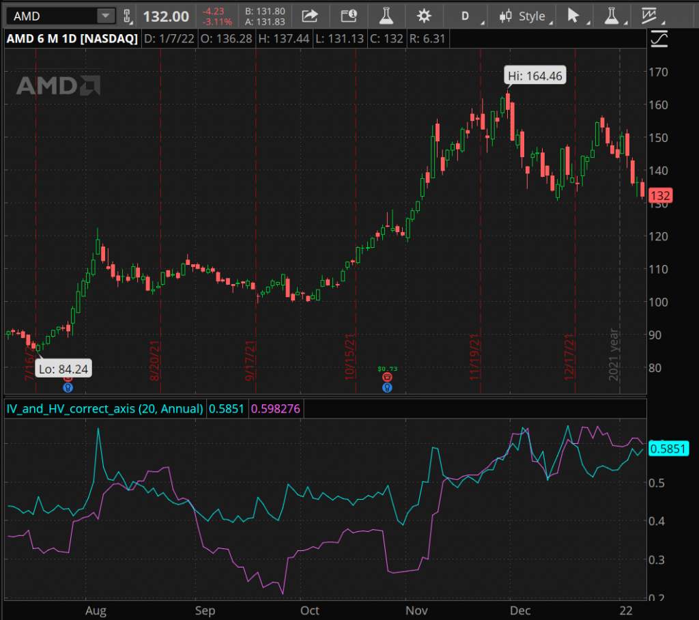Click the 0.3 volatility axis label

pos(657,559)
